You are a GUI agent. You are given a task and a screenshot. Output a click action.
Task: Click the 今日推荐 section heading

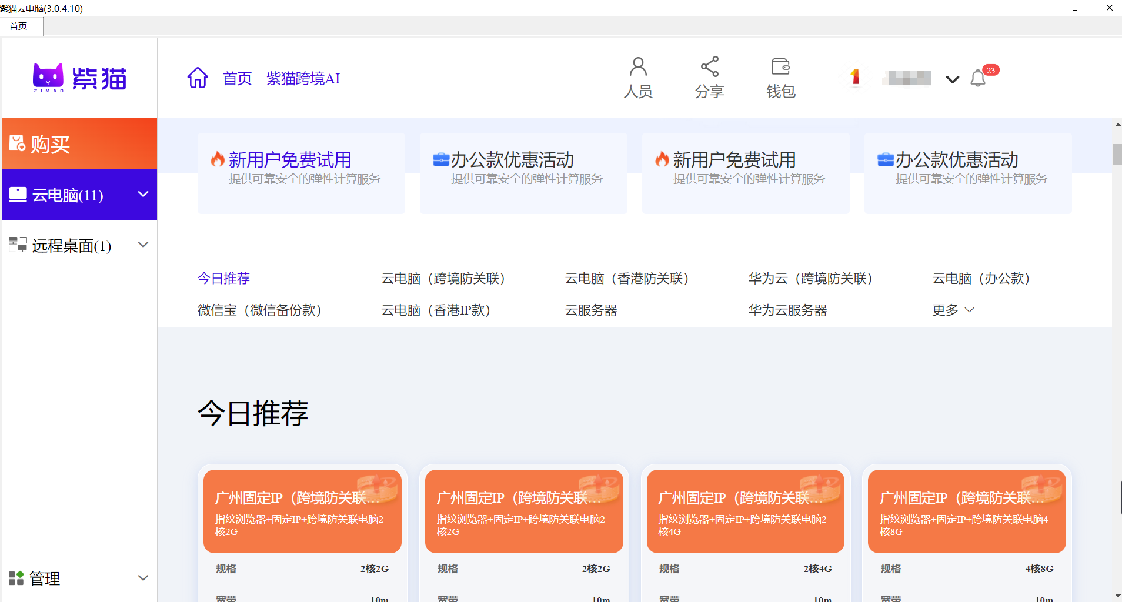pos(253,413)
